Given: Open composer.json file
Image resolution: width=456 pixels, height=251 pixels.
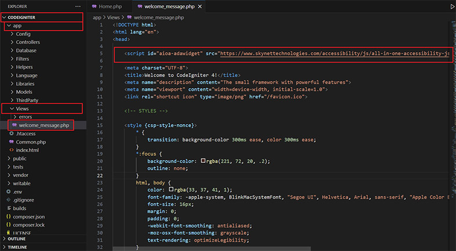Looking at the screenshot, I should tap(29, 217).
